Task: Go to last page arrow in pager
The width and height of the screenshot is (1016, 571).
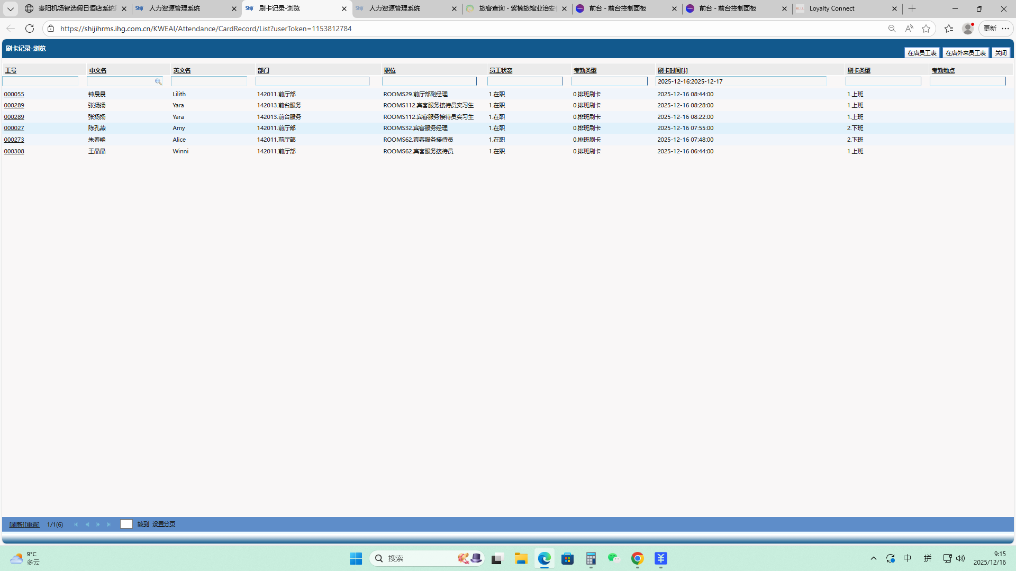Action: 109,524
